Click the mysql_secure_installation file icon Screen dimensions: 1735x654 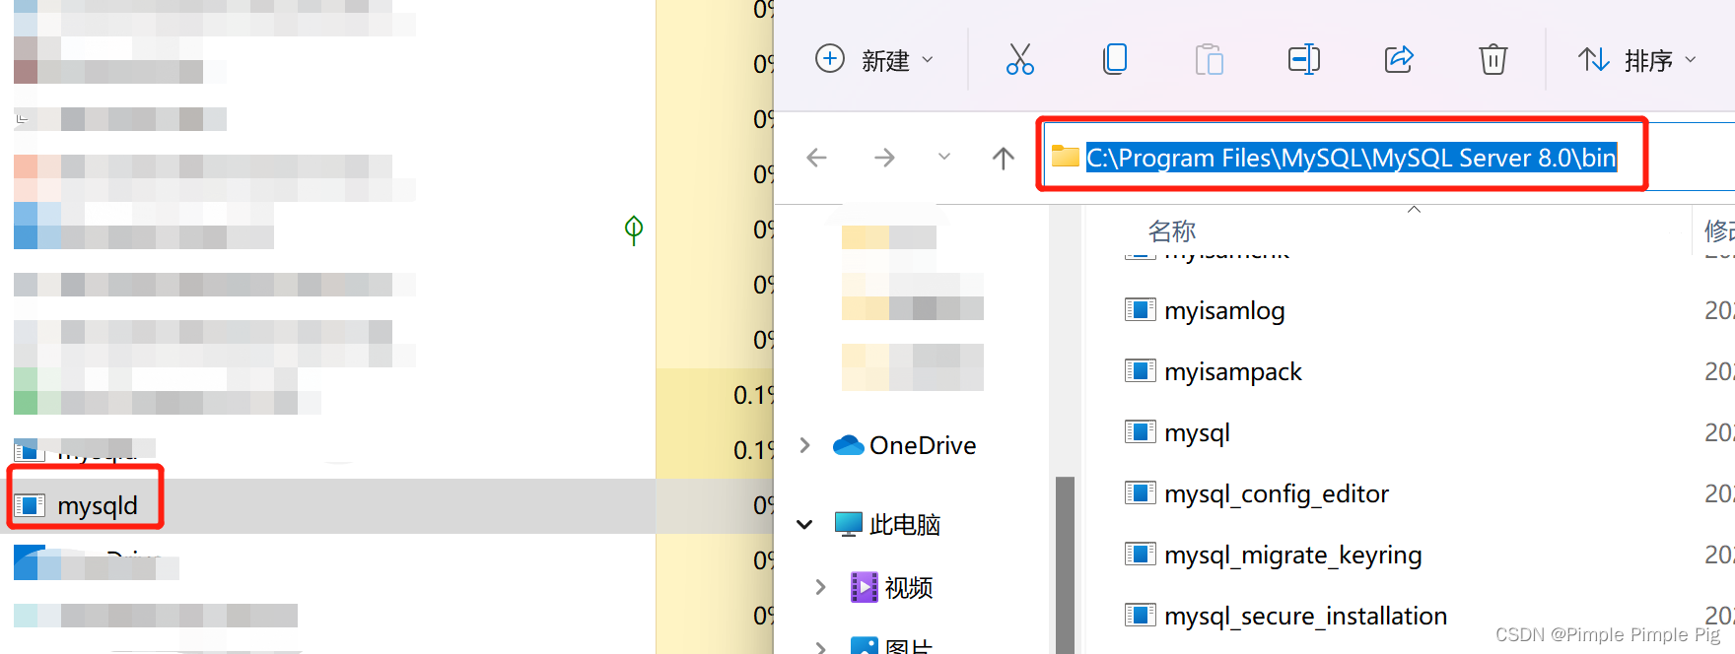point(1140,615)
